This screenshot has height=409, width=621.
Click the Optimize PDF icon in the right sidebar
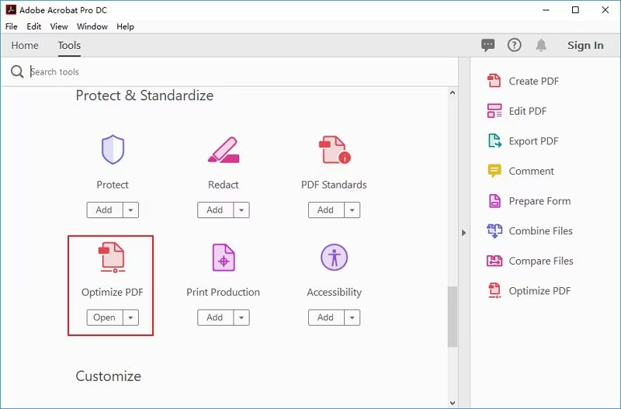point(494,290)
